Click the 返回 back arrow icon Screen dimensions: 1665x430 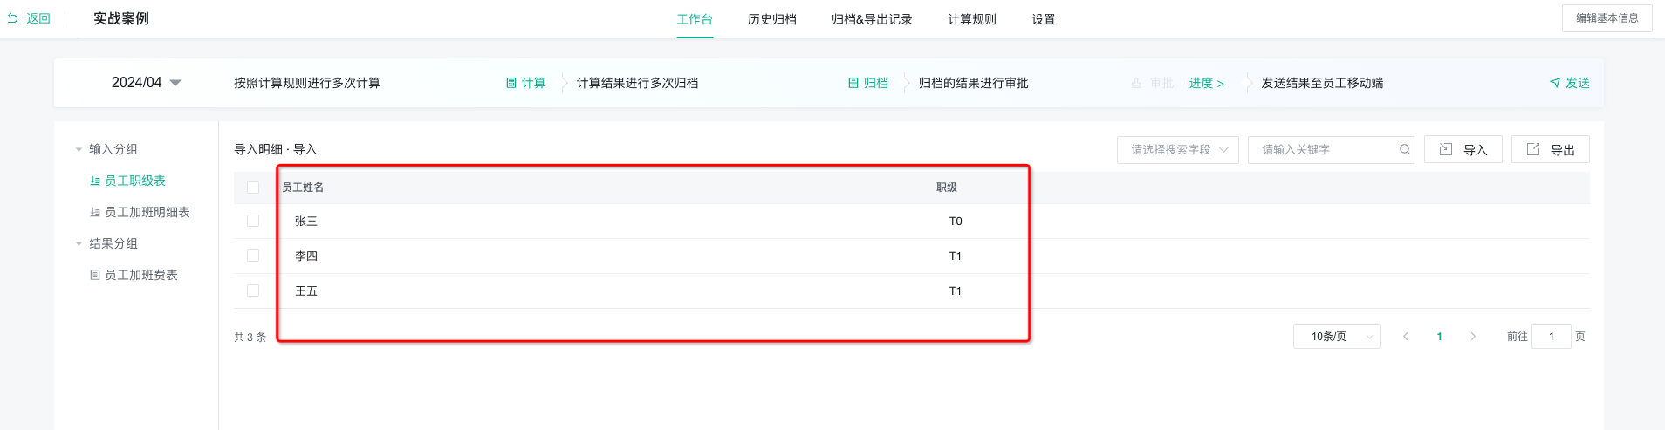pyautogui.click(x=13, y=18)
